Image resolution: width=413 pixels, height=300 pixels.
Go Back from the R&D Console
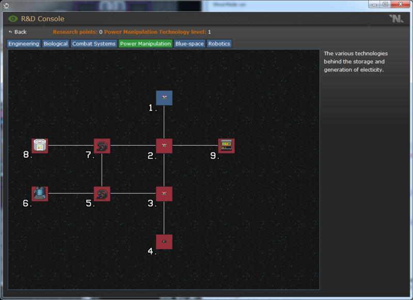pos(18,32)
